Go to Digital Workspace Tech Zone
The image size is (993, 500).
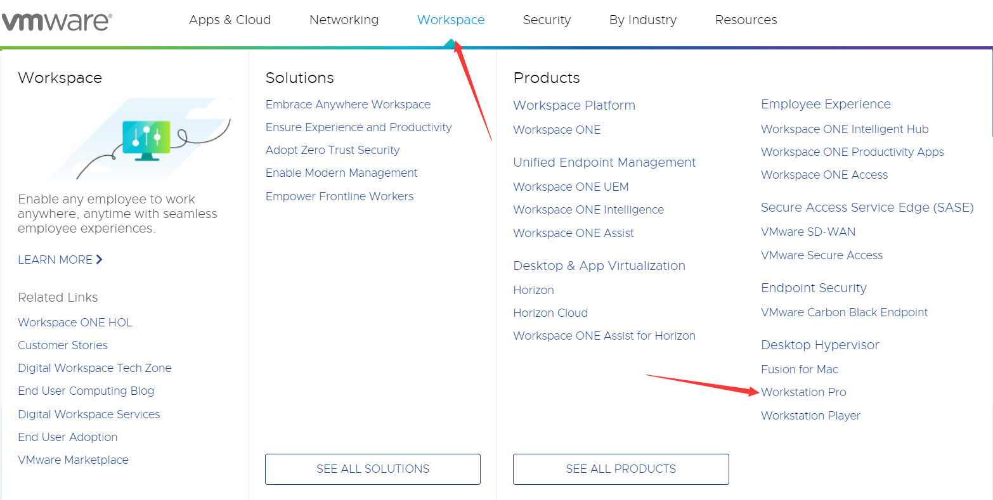tap(94, 368)
